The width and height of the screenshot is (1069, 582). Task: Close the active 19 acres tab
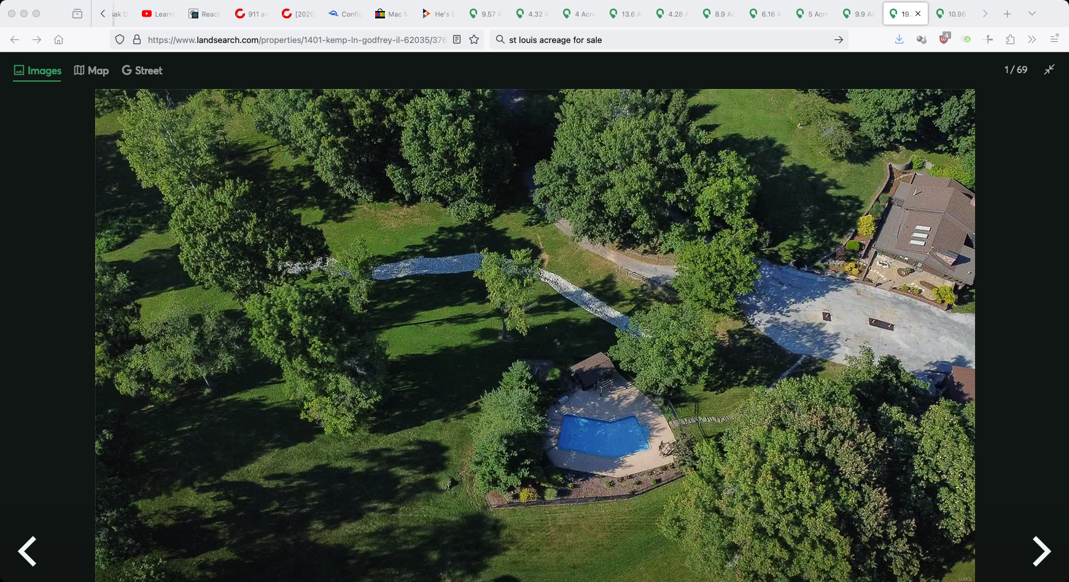(x=918, y=14)
